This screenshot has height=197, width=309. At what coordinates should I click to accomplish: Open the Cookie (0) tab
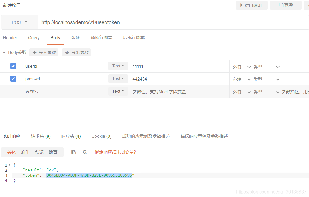(x=101, y=136)
